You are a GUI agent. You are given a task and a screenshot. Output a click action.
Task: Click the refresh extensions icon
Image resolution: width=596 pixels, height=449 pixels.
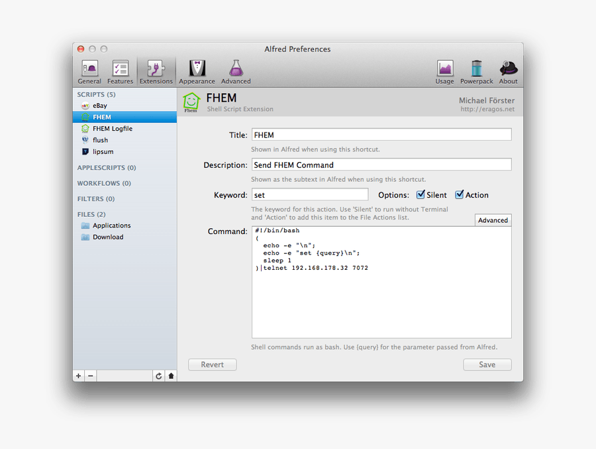(158, 376)
